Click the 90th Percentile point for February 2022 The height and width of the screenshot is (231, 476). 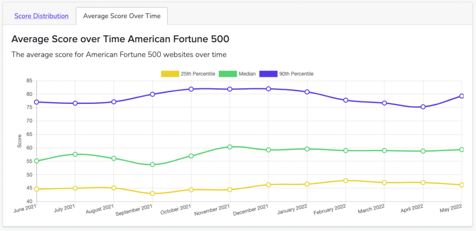click(x=346, y=100)
